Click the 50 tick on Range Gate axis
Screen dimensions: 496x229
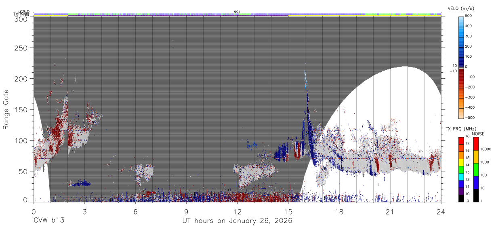tap(23, 171)
